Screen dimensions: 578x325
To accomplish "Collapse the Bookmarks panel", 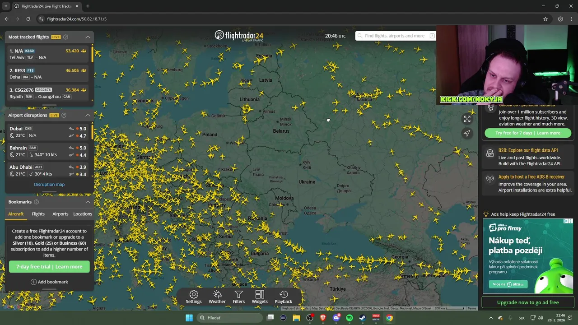I will coord(88,202).
